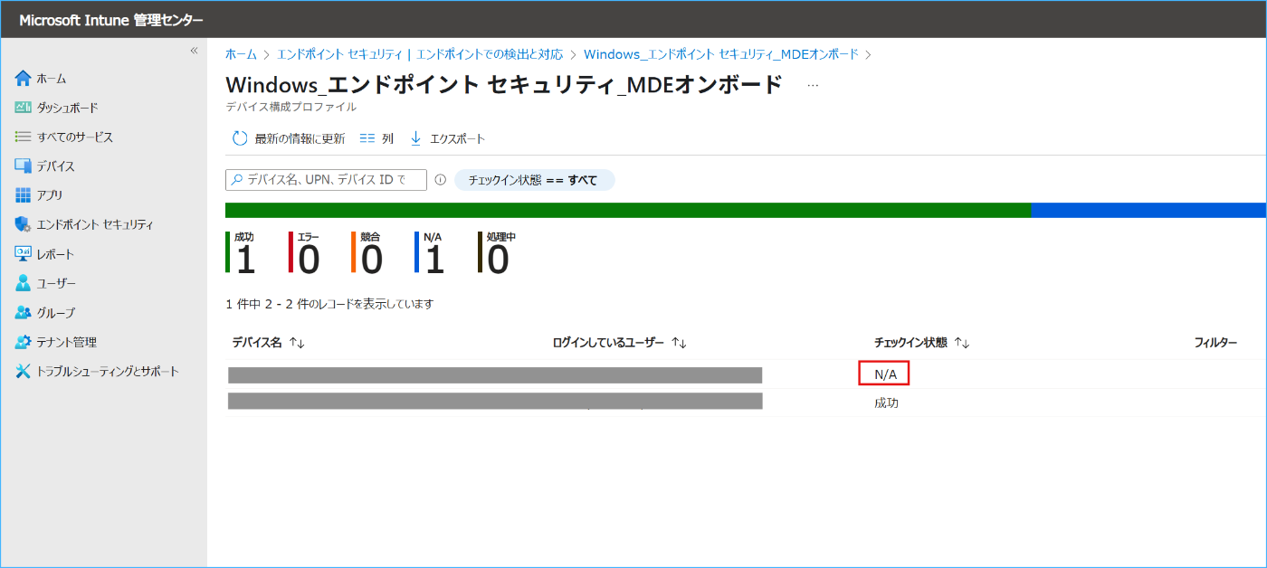Click the info icon beside search box

coord(441,180)
